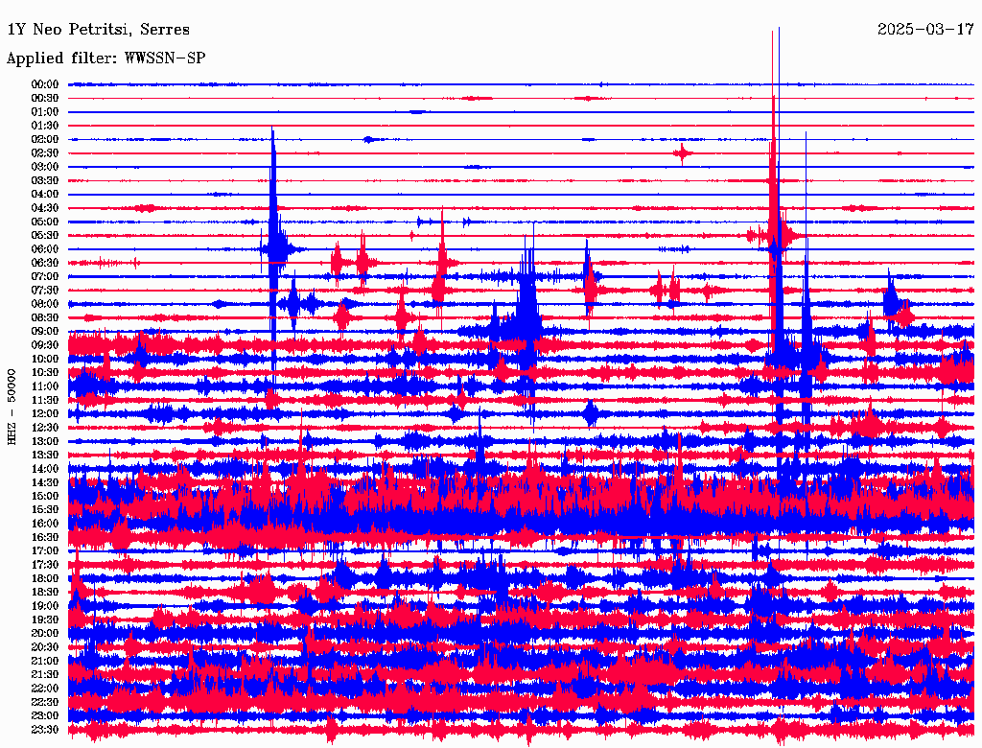Select the 06:30 time row label
Image resolution: width=982 pixels, height=748 pixels.
pyautogui.click(x=44, y=263)
